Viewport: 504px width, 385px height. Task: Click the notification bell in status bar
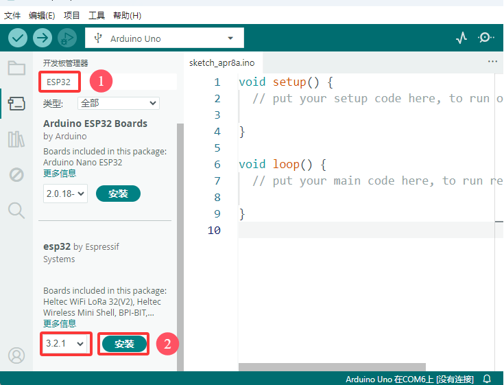coord(488,379)
